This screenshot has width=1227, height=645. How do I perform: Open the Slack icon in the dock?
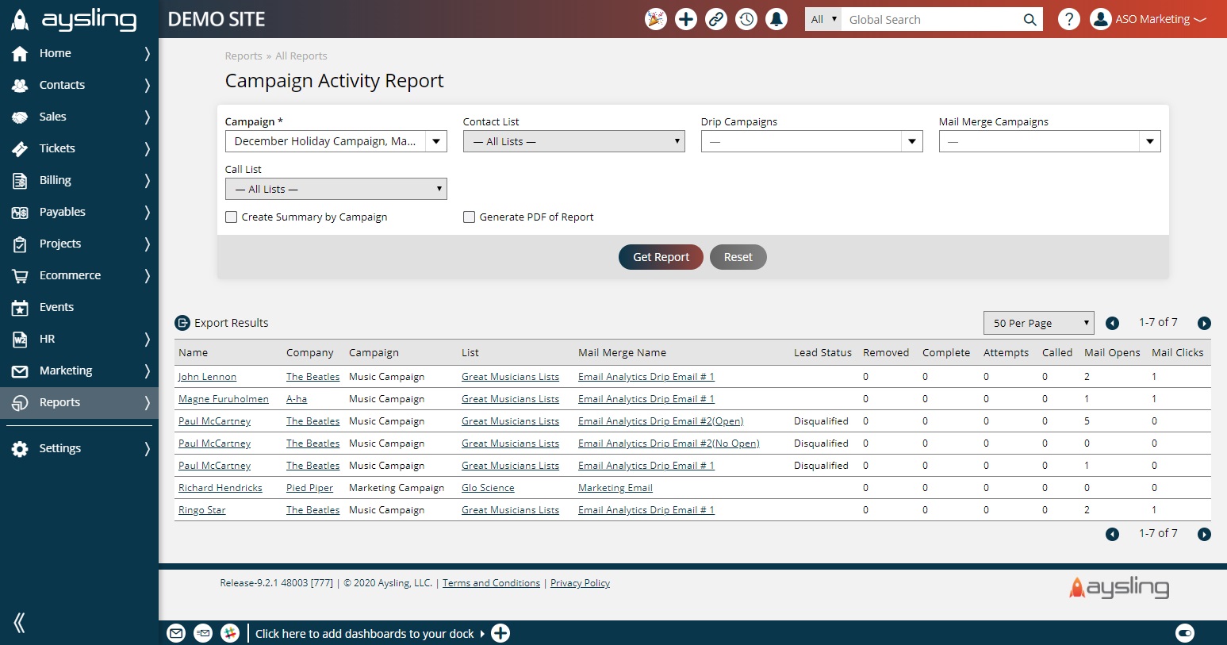[x=230, y=633]
